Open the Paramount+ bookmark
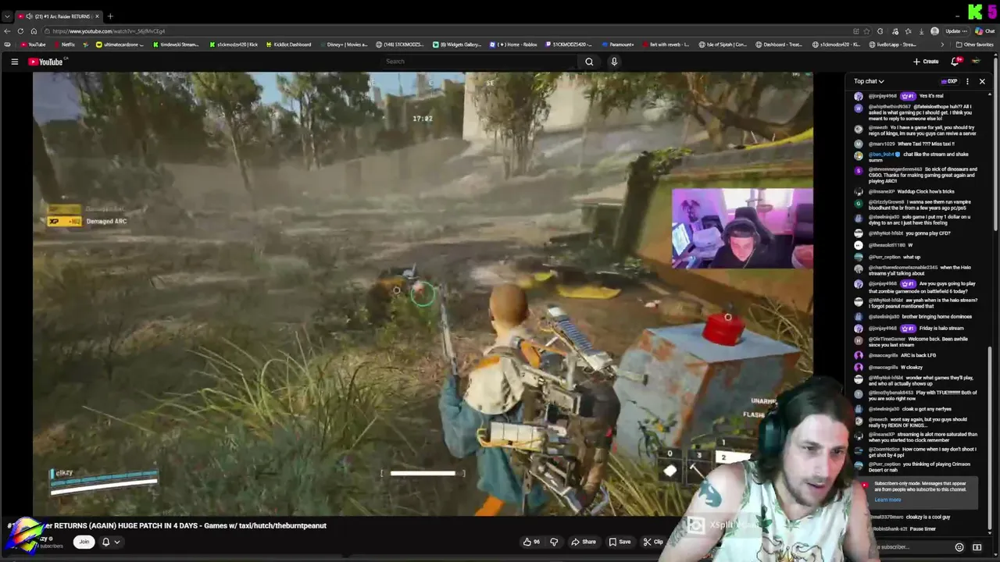This screenshot has width=1000, height=562. pos(617,44)
